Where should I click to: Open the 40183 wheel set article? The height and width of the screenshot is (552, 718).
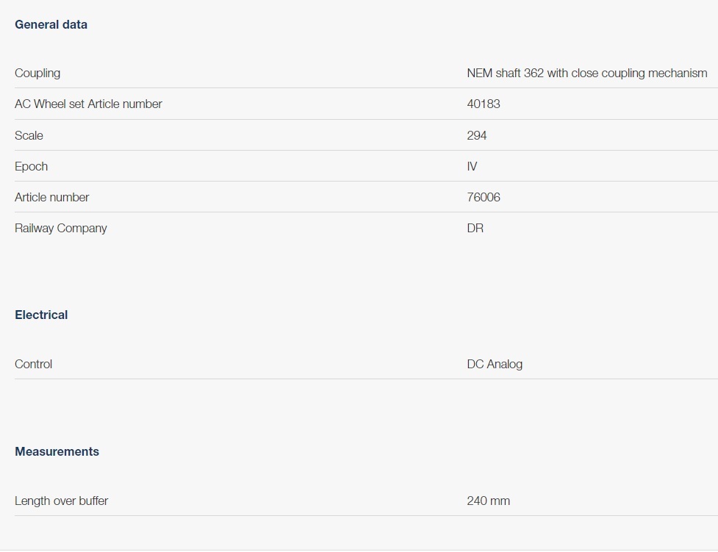tap(483, 104)
